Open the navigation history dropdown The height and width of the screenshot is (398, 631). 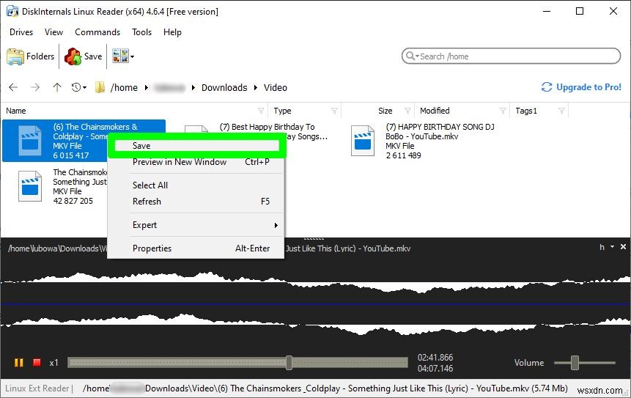[79, 87]
